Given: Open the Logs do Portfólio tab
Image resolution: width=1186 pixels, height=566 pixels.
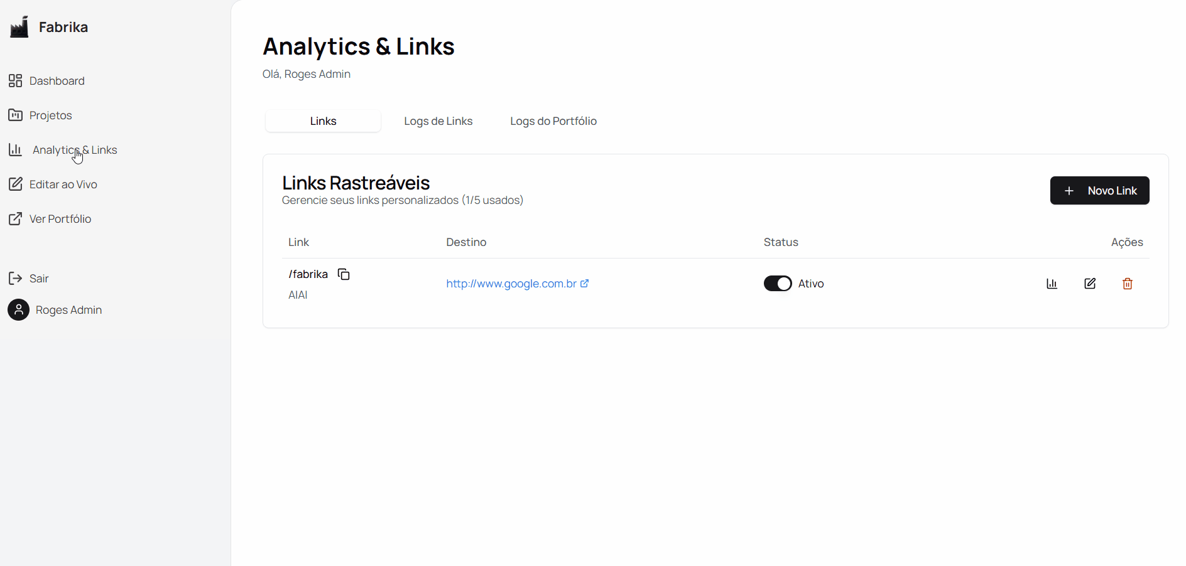Looking at the screenshot, I should pos(553,120).
